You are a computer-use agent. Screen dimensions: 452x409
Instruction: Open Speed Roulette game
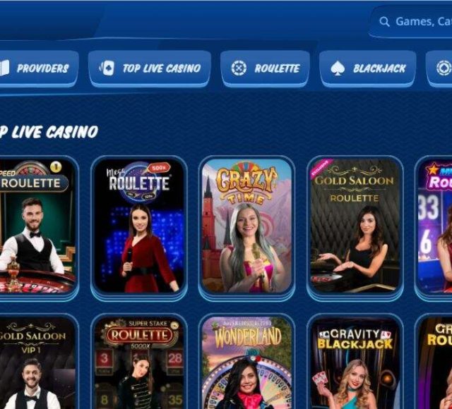click(x=37, y=226)
